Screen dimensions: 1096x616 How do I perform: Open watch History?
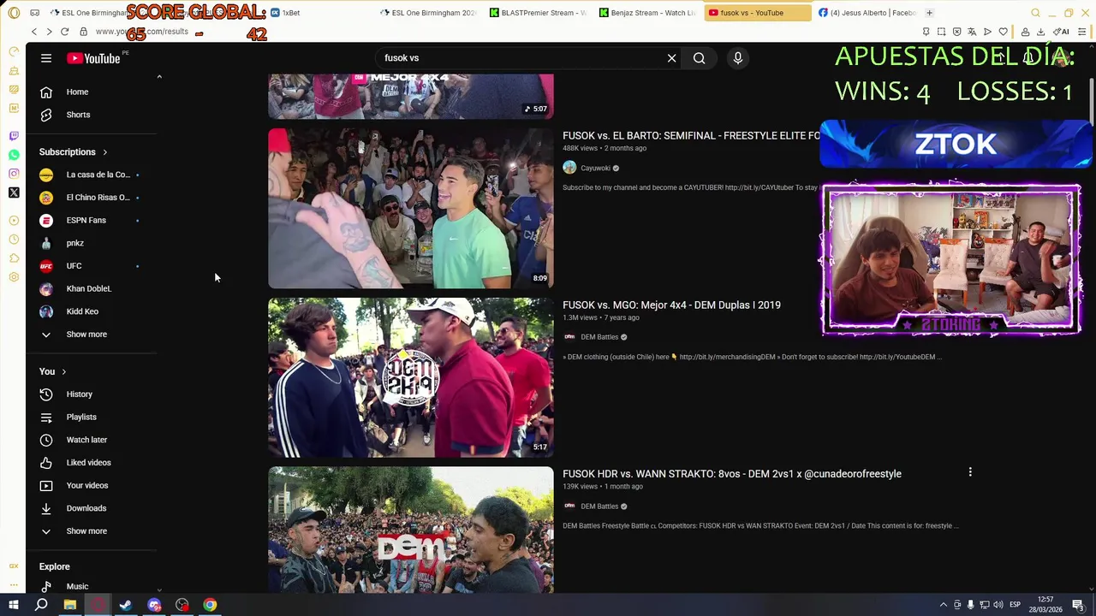point(79,394)
